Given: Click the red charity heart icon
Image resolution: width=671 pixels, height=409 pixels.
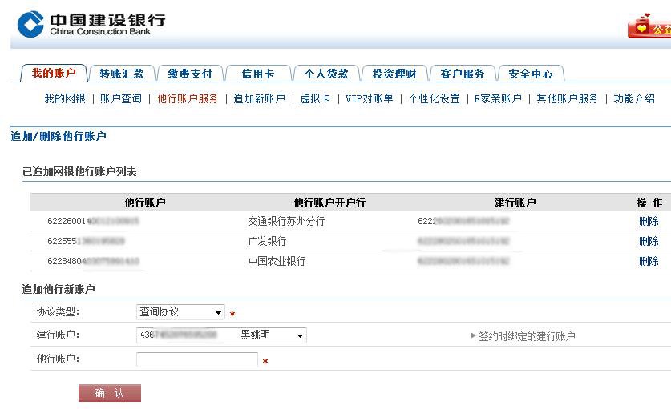Looking at the screenshot, I should [641, 28].
